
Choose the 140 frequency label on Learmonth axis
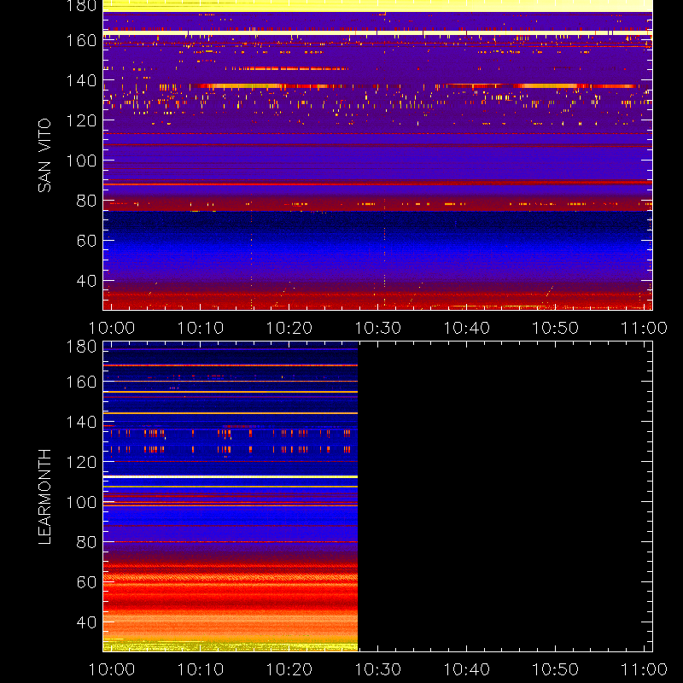(x=81, y=422)
